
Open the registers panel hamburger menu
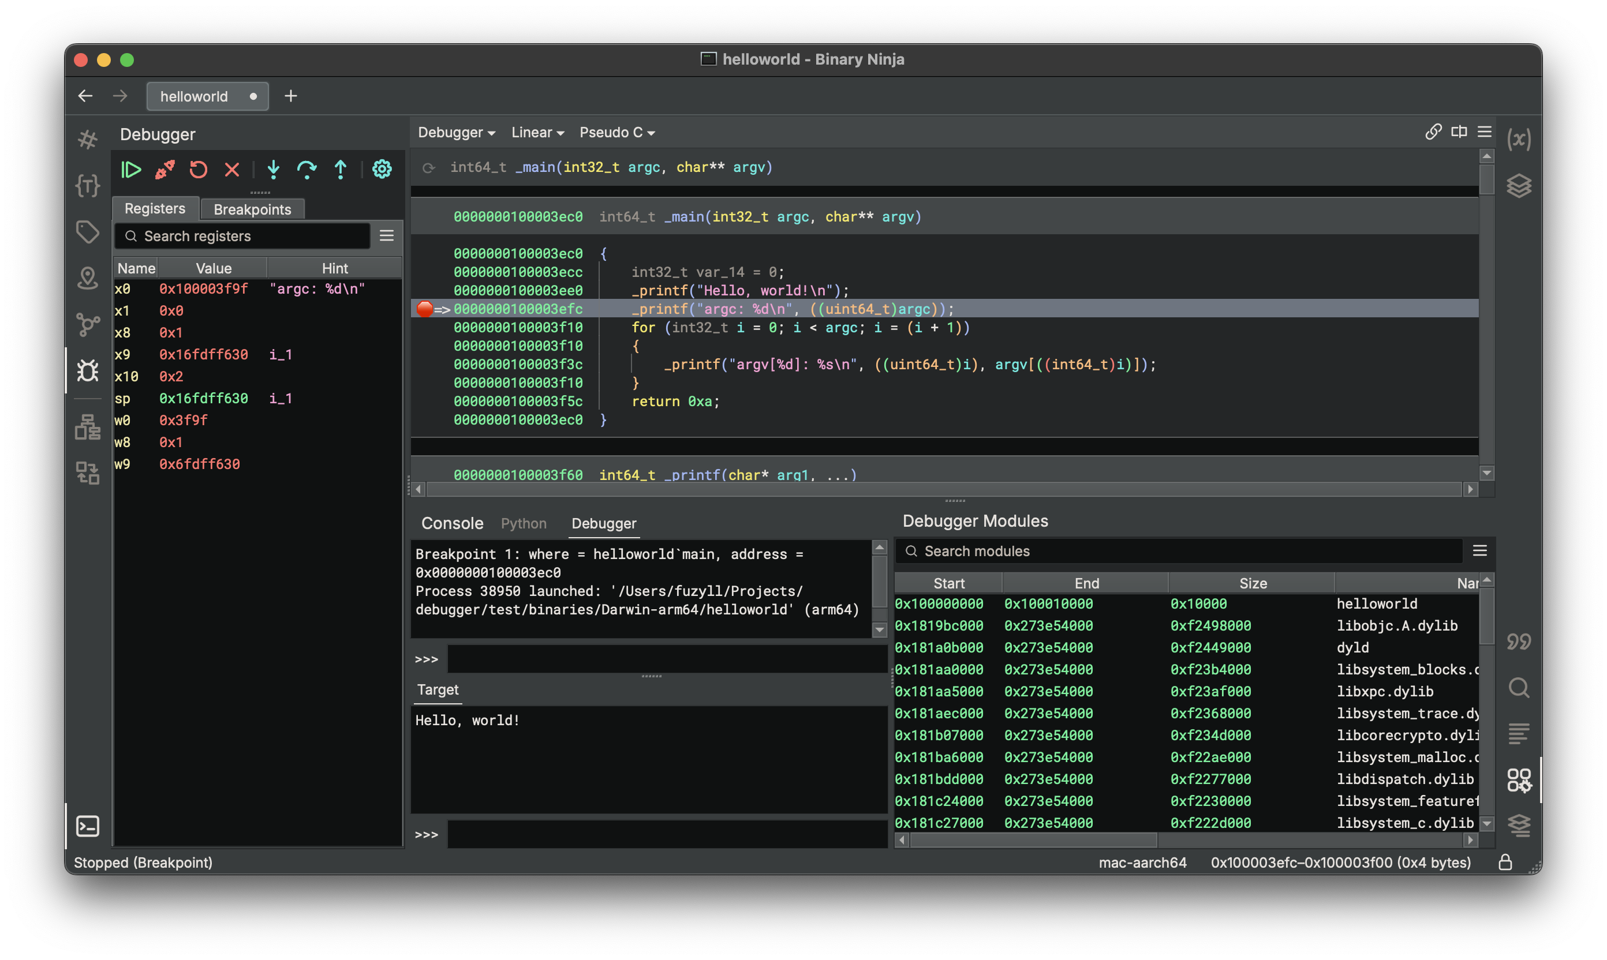(386, 236)
